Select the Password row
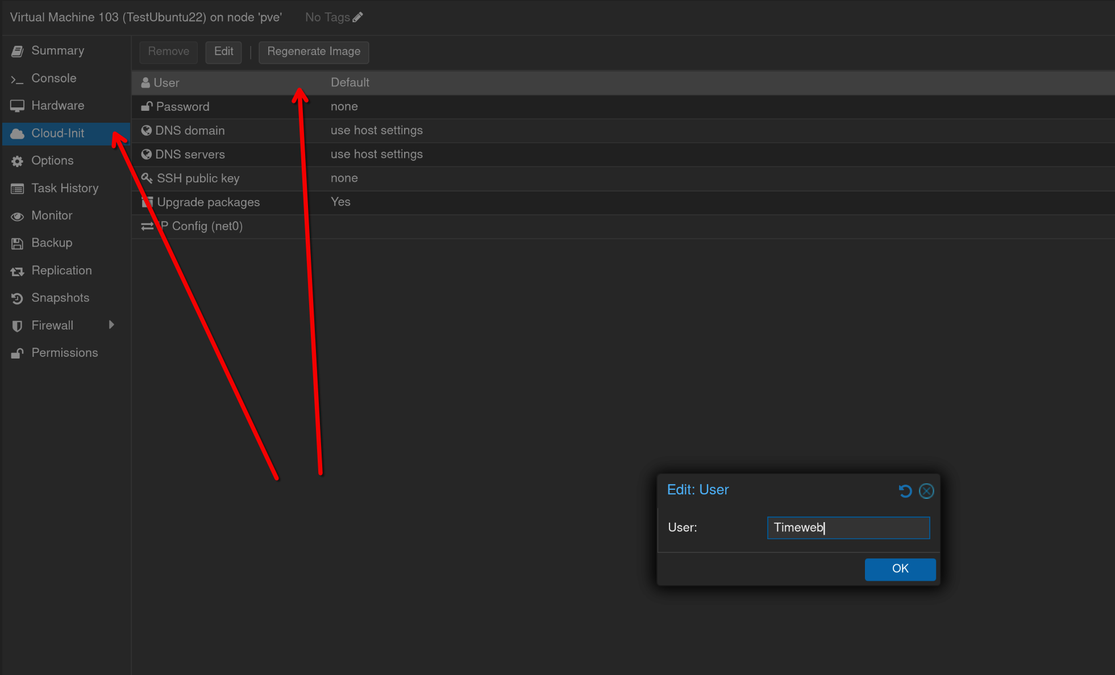This screenshot has width=1115, height=675. click(623, 107)
